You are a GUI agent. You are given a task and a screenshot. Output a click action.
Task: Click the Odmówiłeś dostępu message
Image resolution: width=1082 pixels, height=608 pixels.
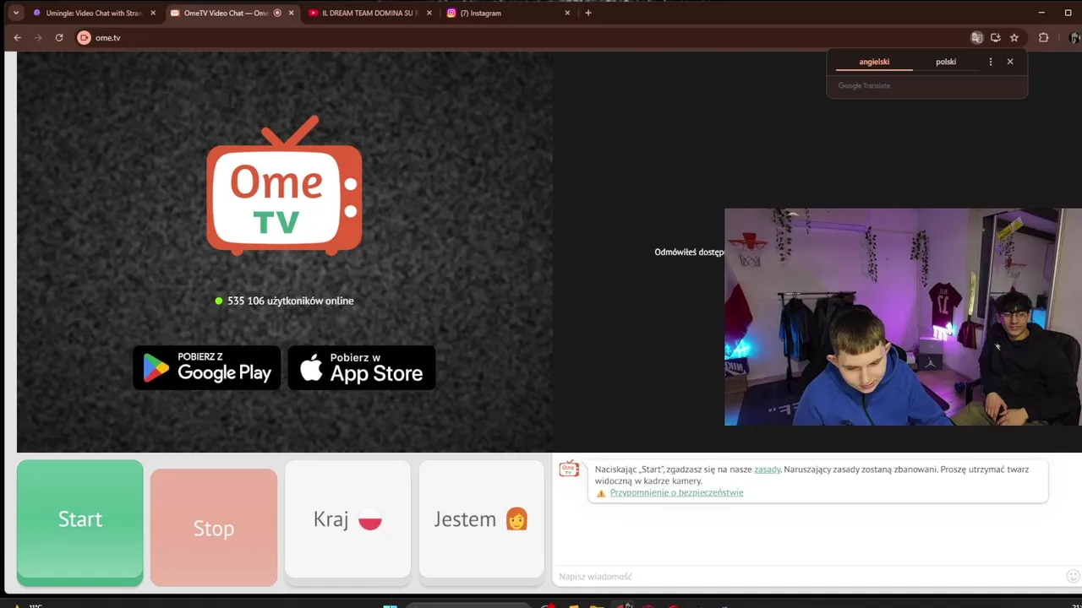pyautogui.click(x=689, y=252)
